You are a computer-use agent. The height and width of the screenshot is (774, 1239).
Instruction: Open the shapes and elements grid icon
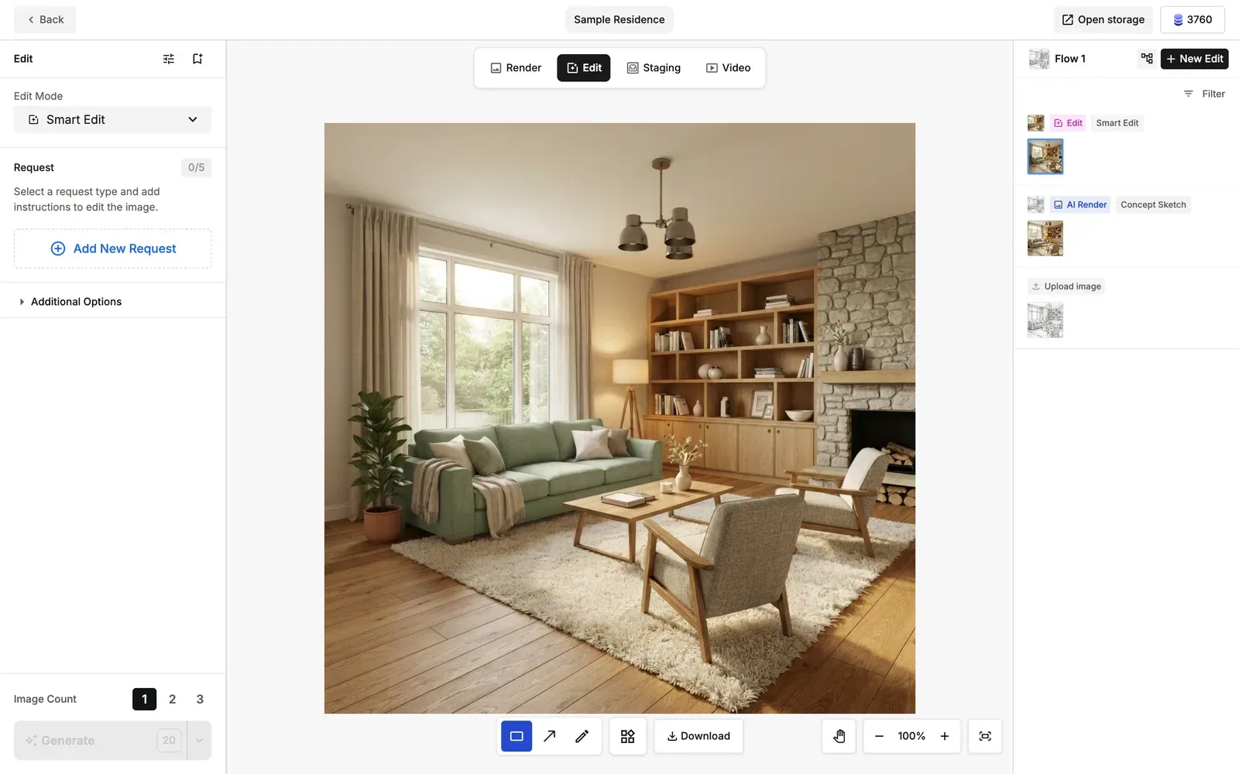(628, 736)
